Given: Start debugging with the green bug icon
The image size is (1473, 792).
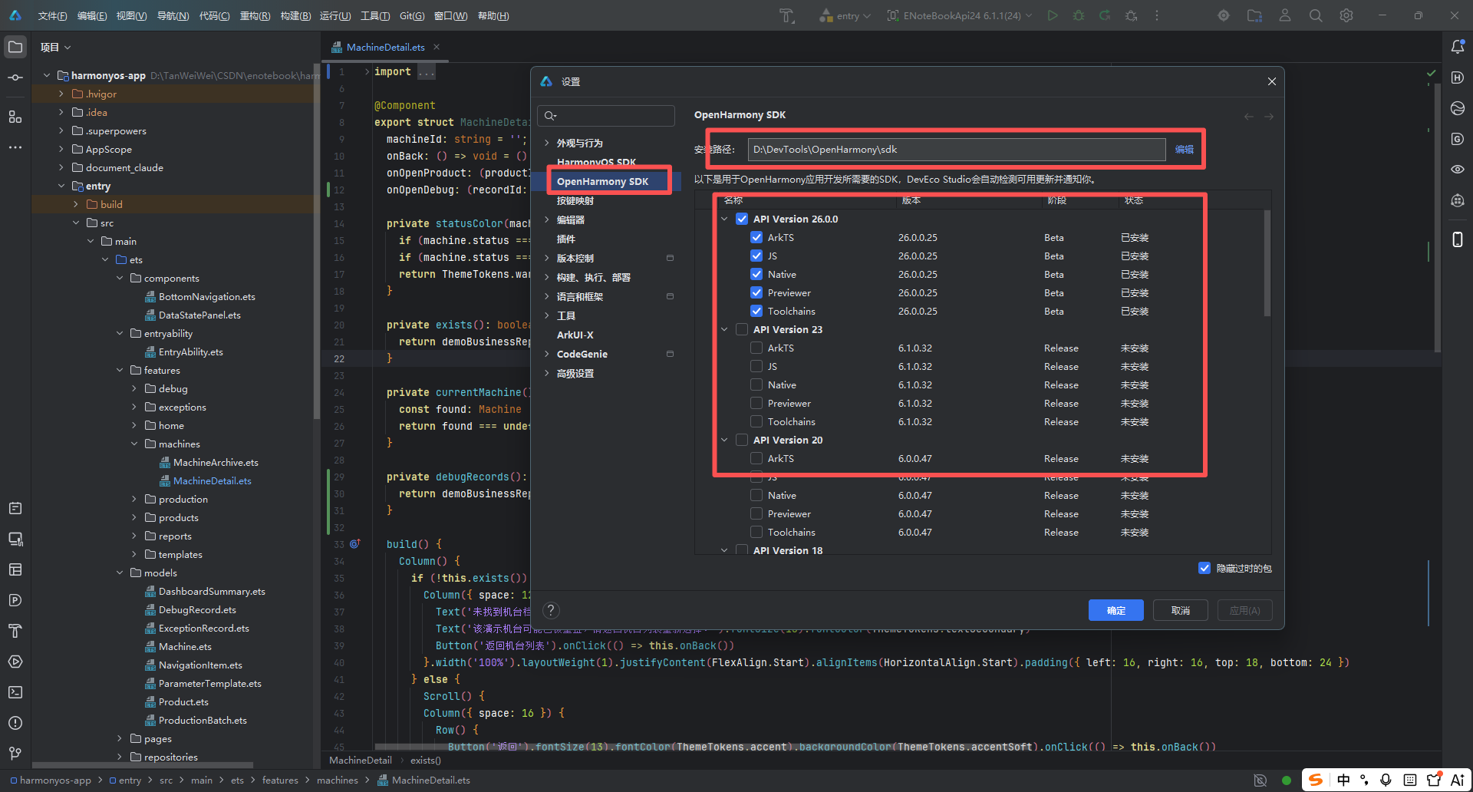Looking at the screenshot, I should [1079, 15].
